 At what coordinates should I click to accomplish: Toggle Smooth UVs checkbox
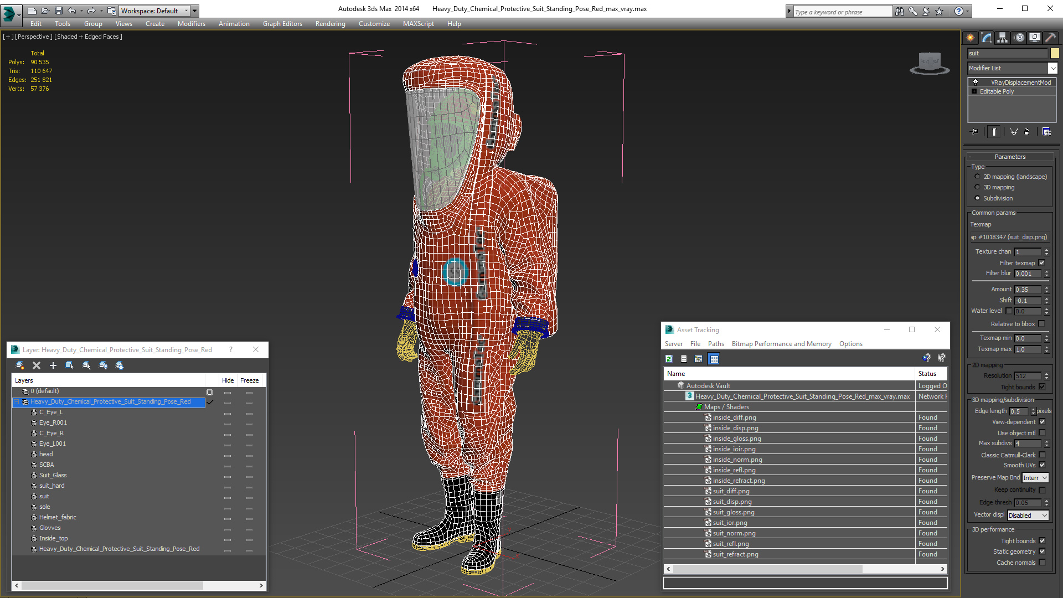1042,465
